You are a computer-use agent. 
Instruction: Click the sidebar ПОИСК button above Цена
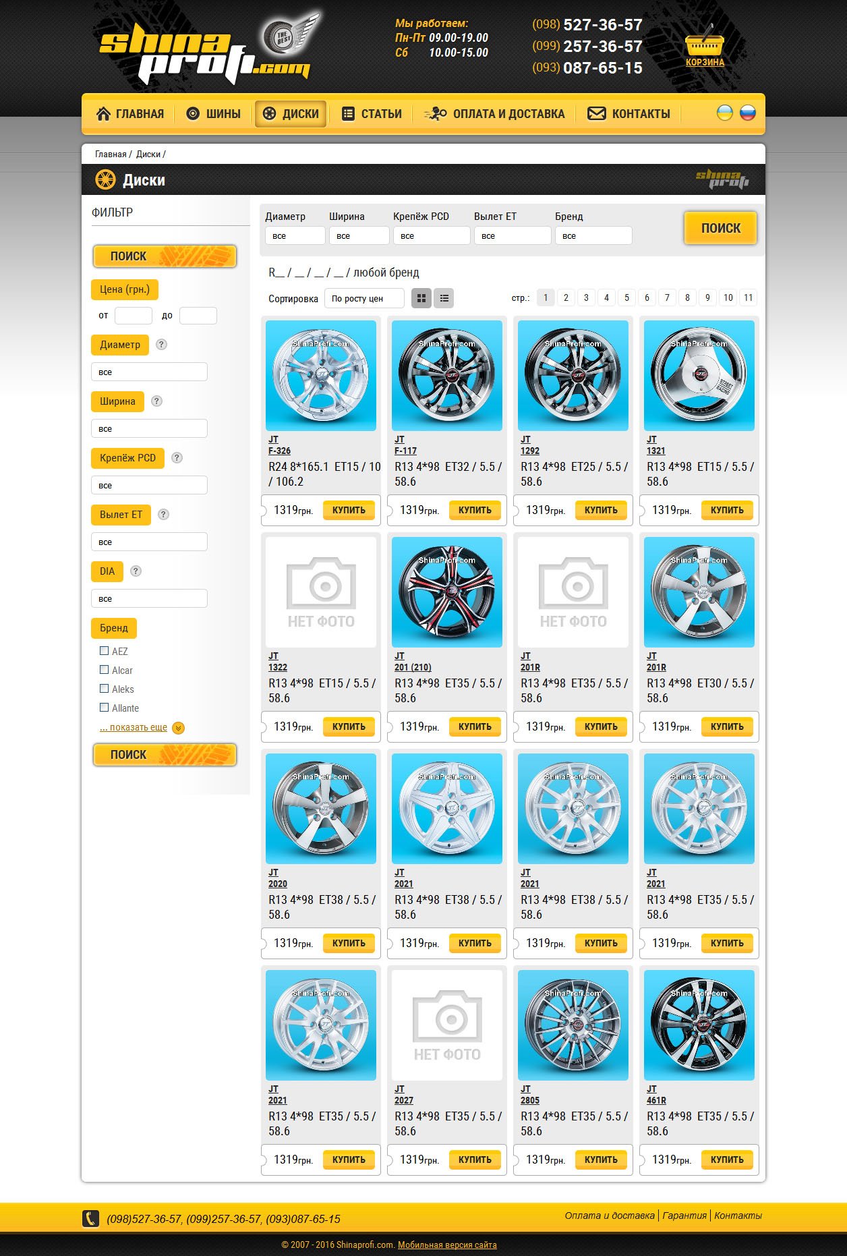point(165,256)
